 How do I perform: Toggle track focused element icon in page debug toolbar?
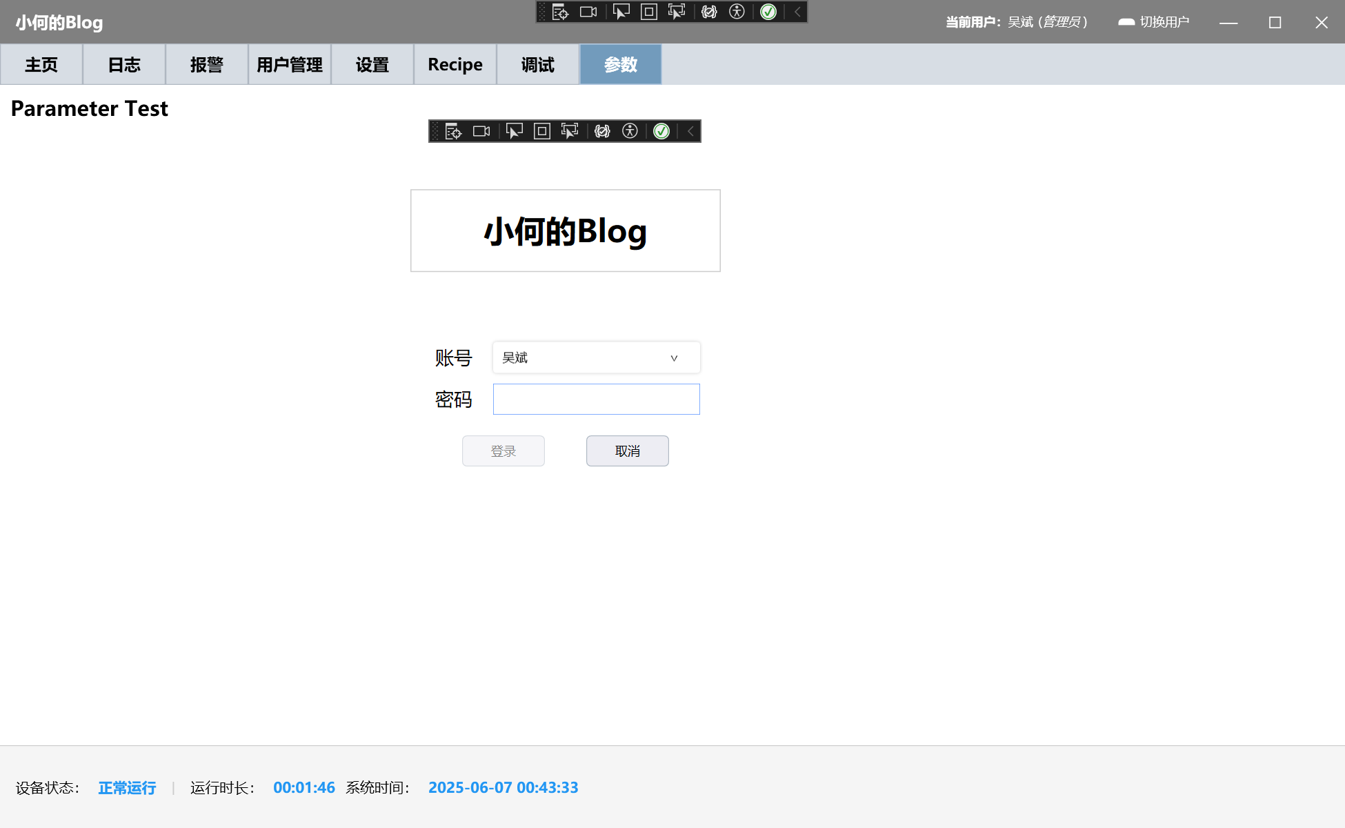tap(570, 131)
